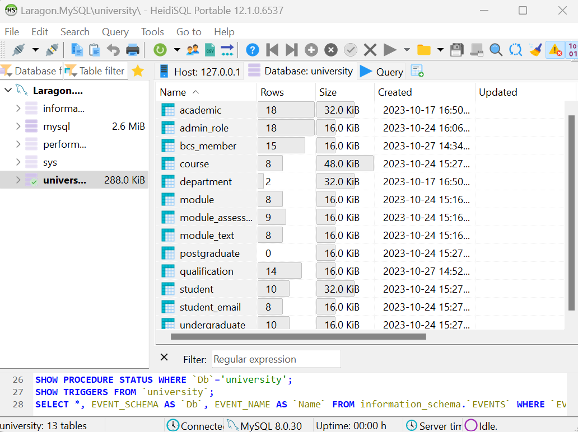The width and height of the screenshot is (578, 432).
Task: Insert row with the plus circle icon
Action: (x=311, y=49)
